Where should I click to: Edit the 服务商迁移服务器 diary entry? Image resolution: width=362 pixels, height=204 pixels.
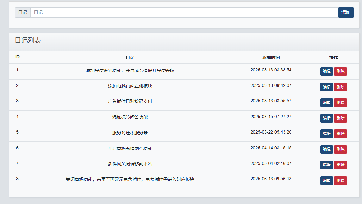[326, 134]
